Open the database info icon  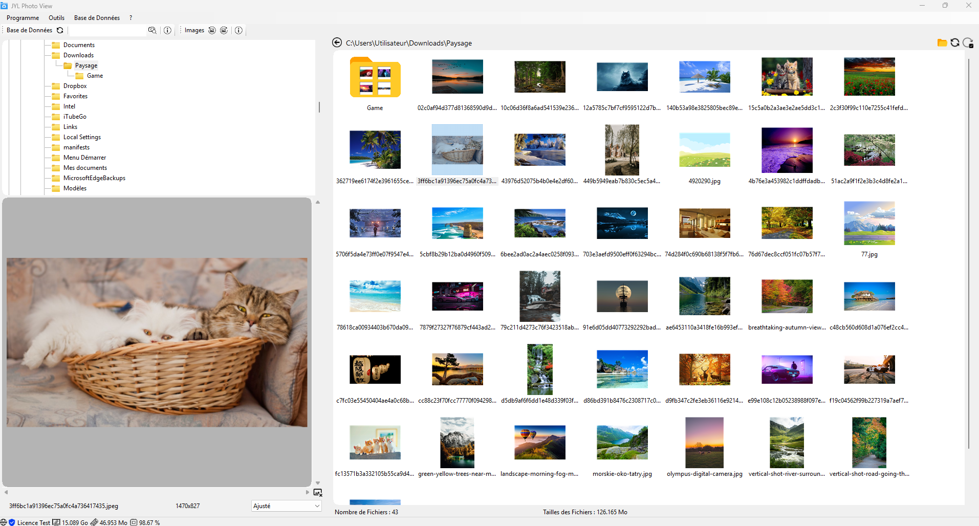(167, 30)
